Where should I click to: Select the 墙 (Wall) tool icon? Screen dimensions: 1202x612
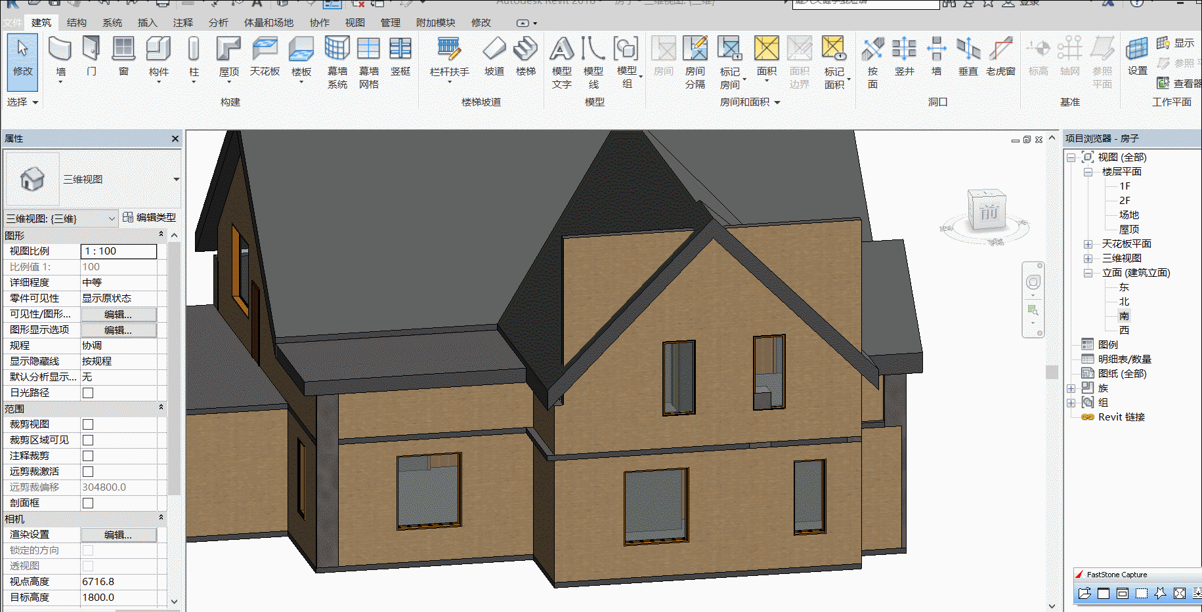pyautogui.click(x=60, y=49)
